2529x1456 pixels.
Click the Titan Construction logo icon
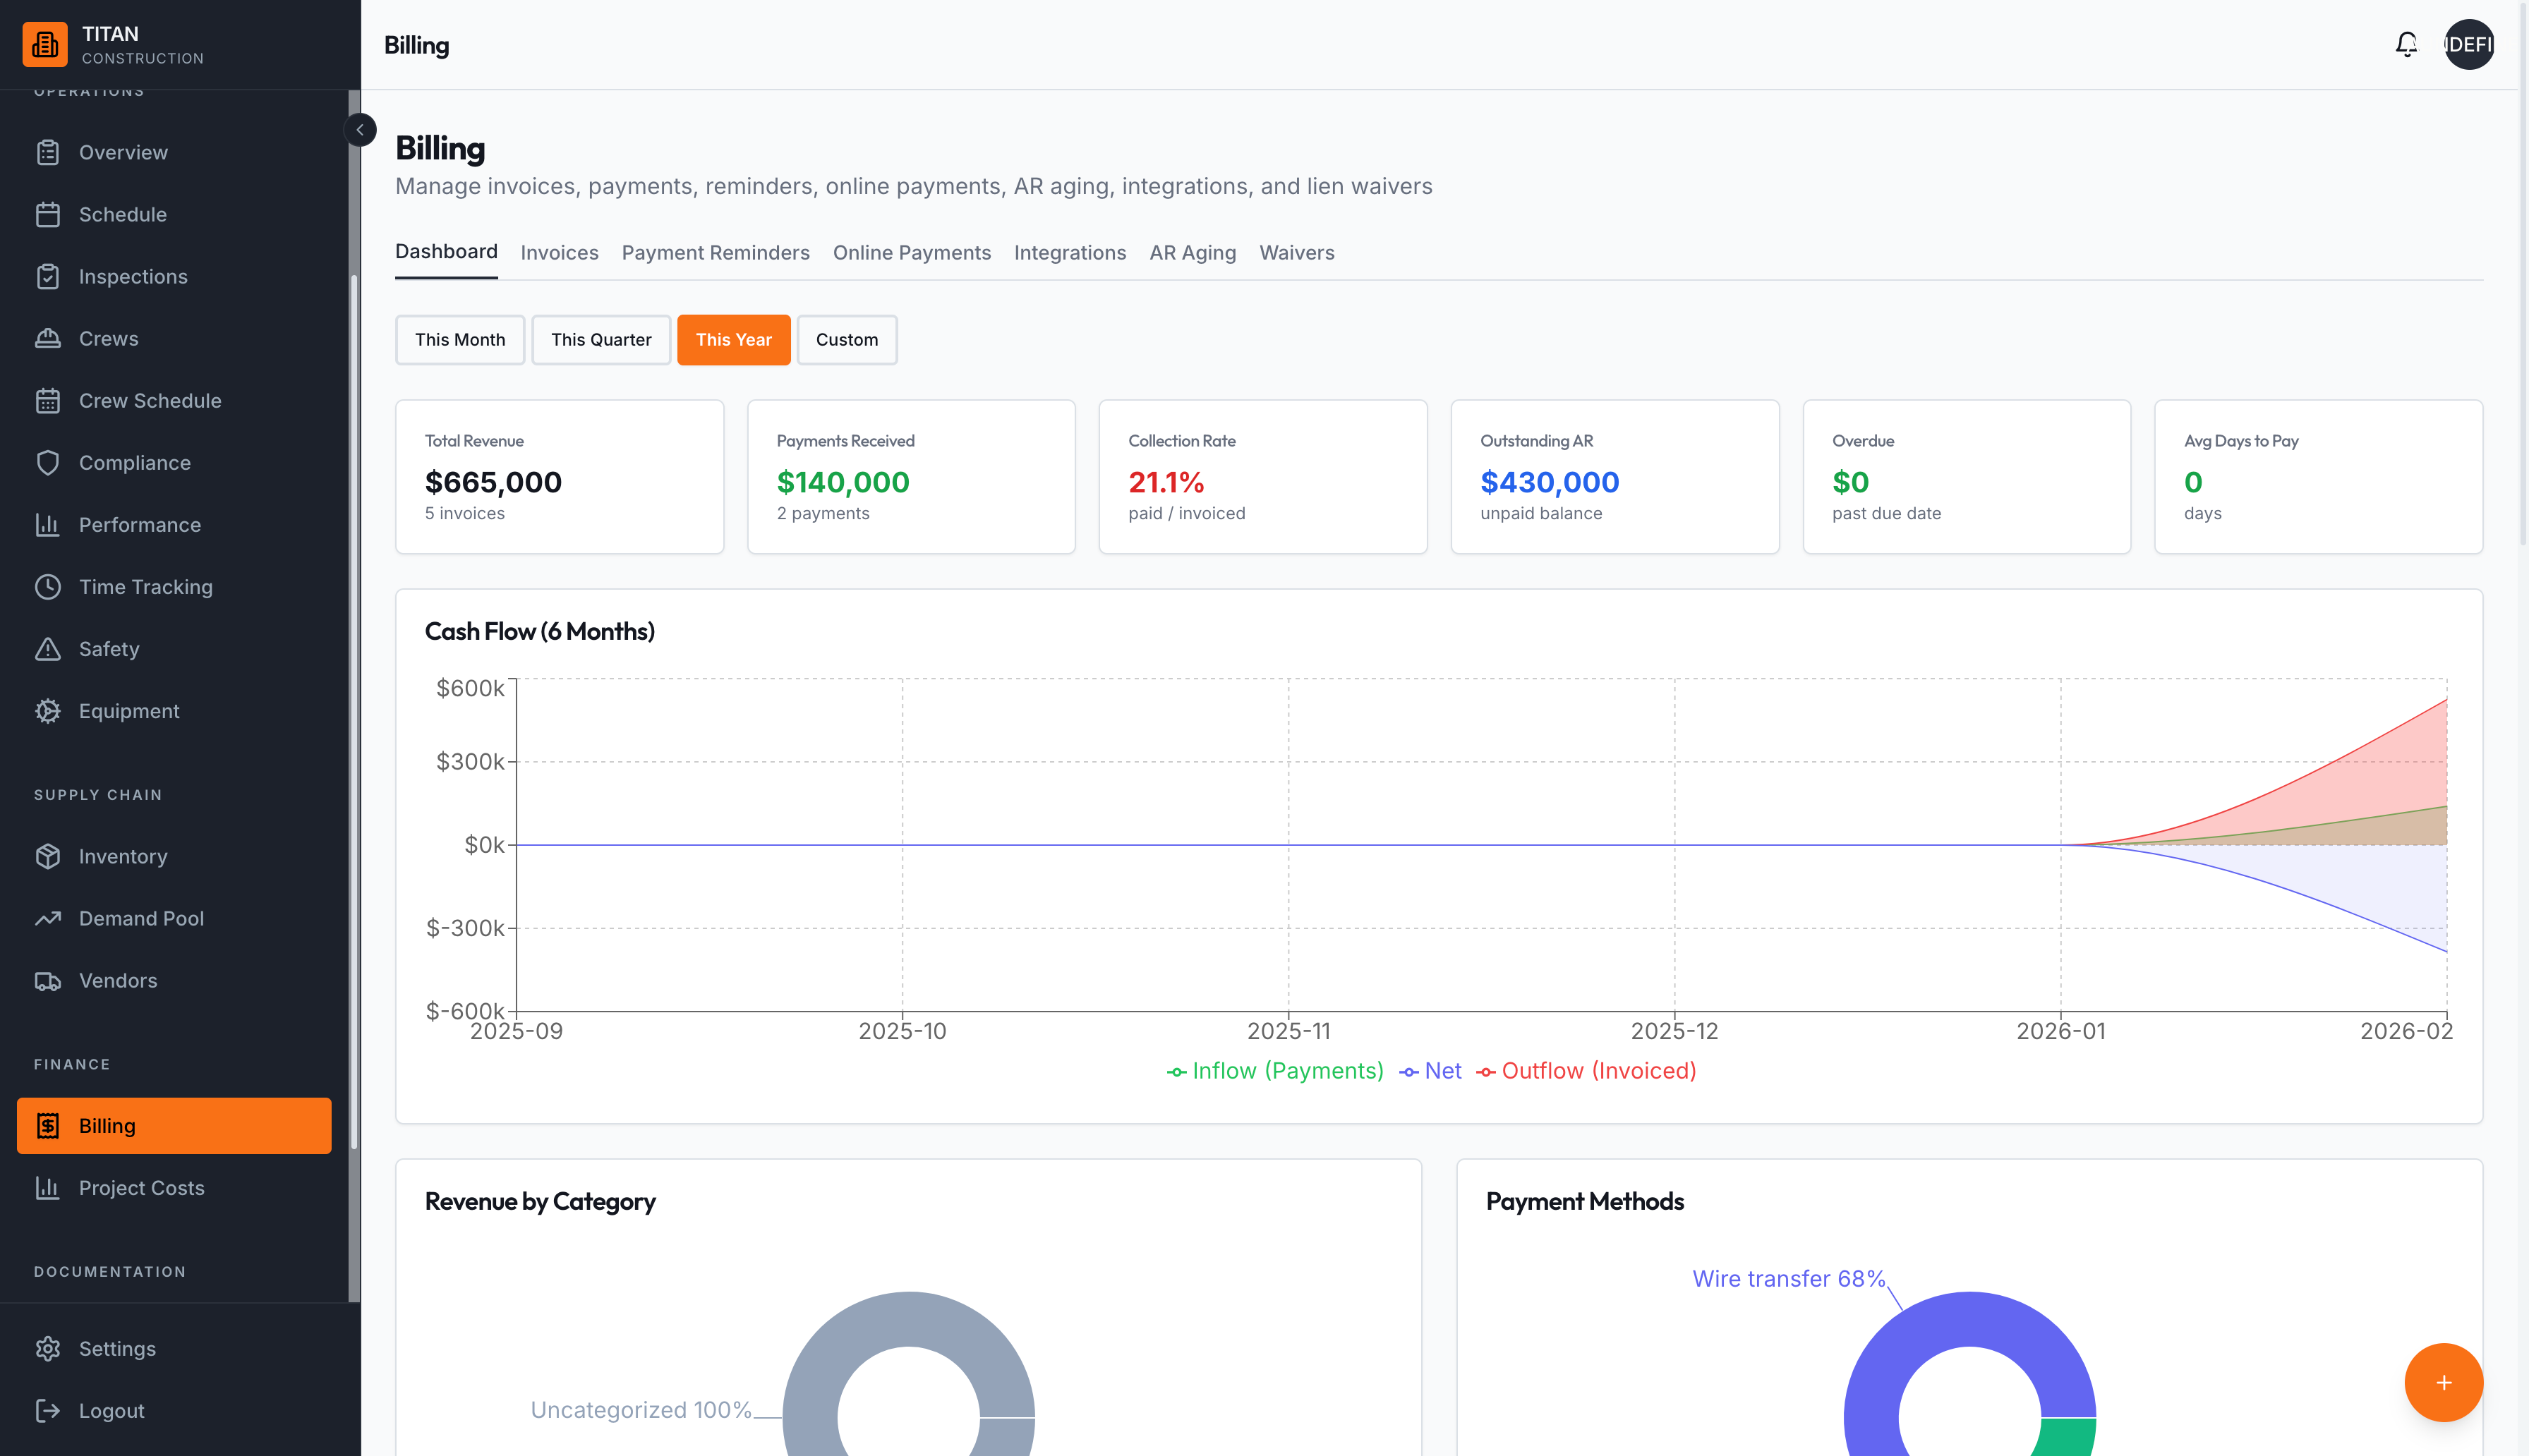[x=45, y=45]
